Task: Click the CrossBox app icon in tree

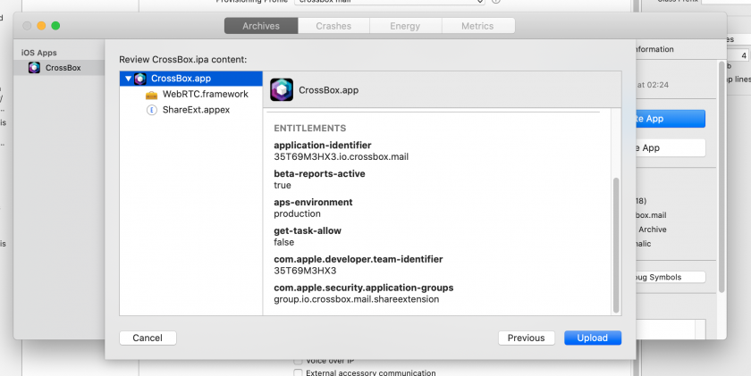Action: (x=139, y=79)
